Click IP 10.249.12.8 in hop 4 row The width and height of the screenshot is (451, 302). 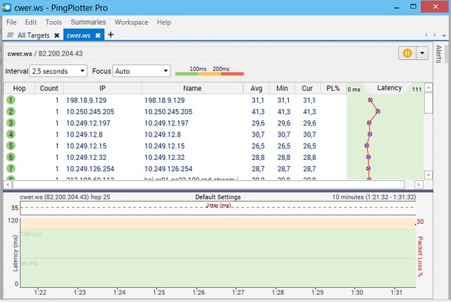[x=85, y=134]
